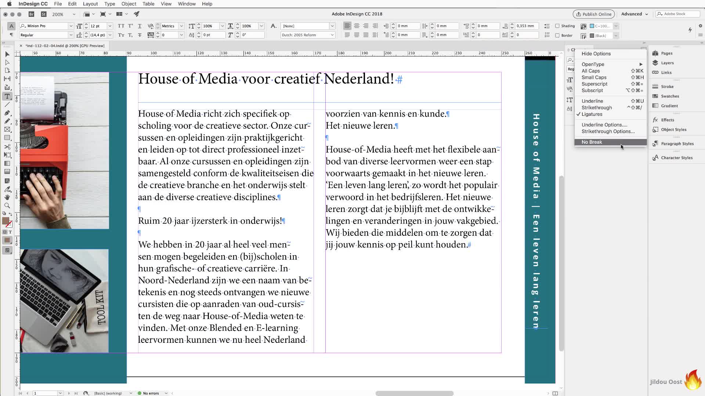Screen dimensions: 705x396
Task: Enable the Border checkbox
Action: pyautogui.click(x=557, y=36)
